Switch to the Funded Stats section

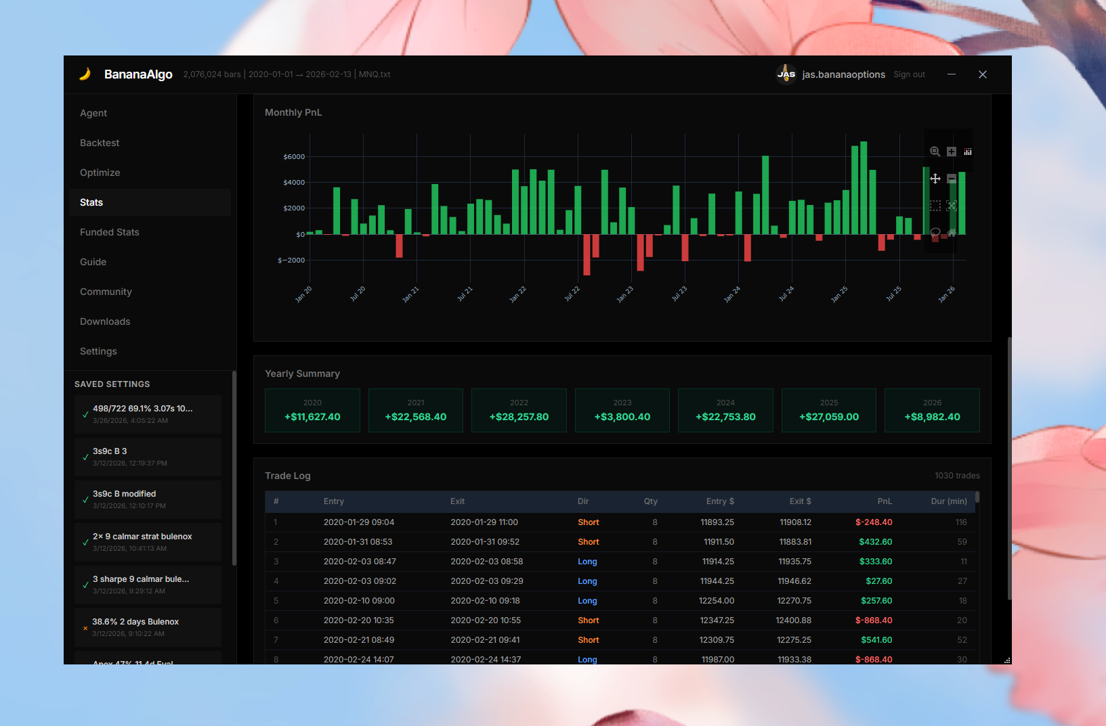109,232
